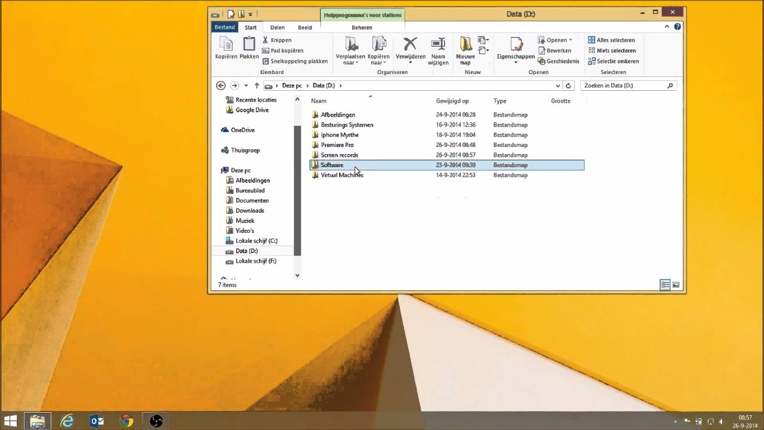Select the Virtual Machines folder

(342, 175)
